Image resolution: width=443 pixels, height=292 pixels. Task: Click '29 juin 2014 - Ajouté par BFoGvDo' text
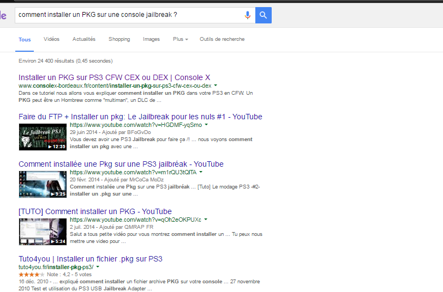pos(110,132)
